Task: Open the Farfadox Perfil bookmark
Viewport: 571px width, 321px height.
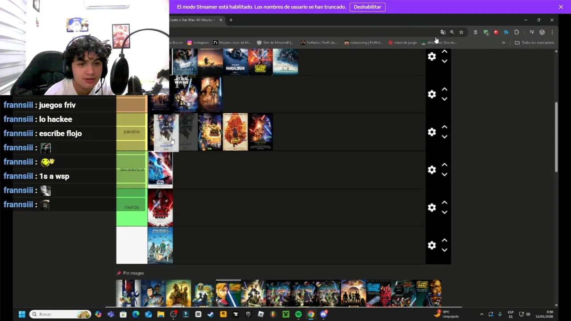Action: pos(319,43)
